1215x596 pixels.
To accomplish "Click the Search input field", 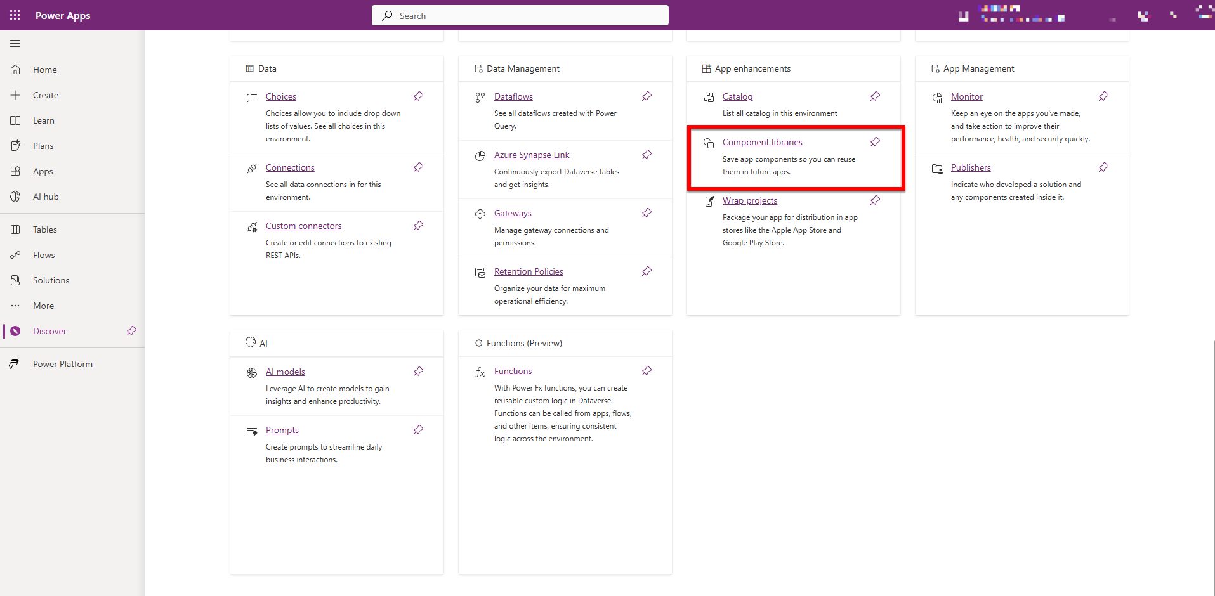I will (x=520, y=15).
